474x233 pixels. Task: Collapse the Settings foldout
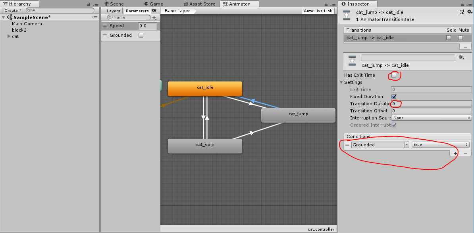click(x=341, y=82)
